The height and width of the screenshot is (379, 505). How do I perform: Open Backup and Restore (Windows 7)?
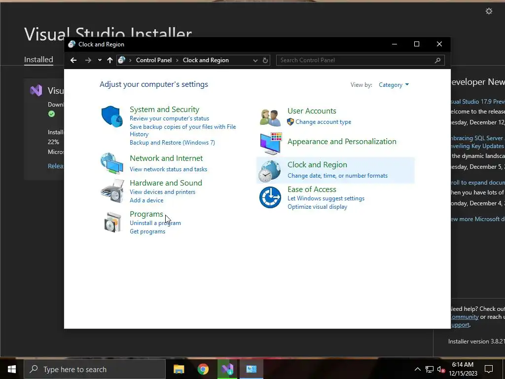click(x=172, y=143)
